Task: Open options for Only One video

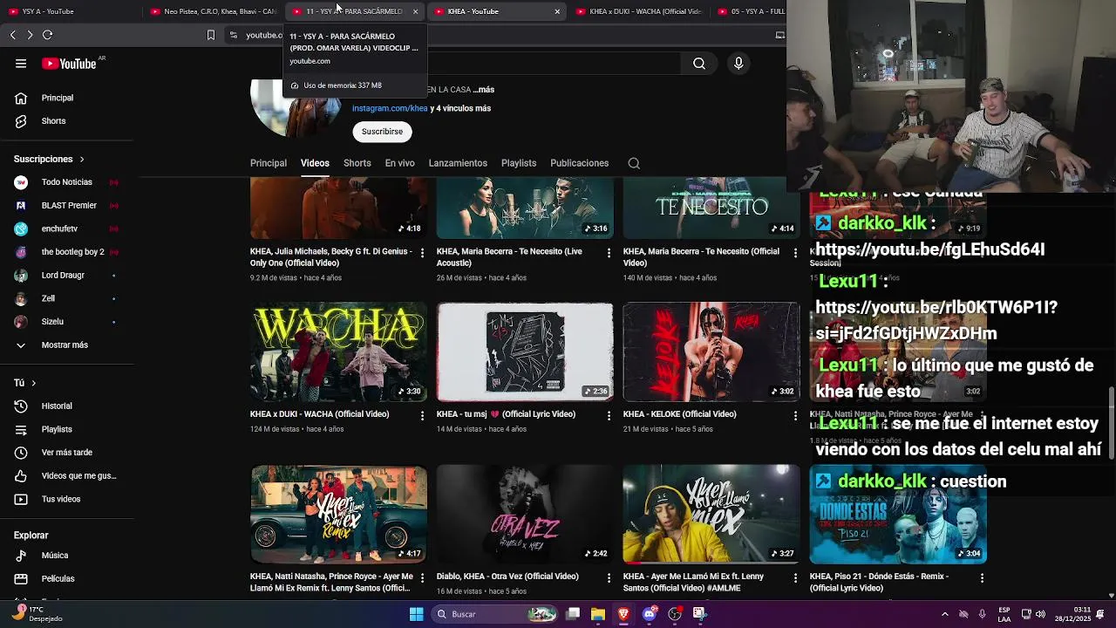Action: point(423,253)
